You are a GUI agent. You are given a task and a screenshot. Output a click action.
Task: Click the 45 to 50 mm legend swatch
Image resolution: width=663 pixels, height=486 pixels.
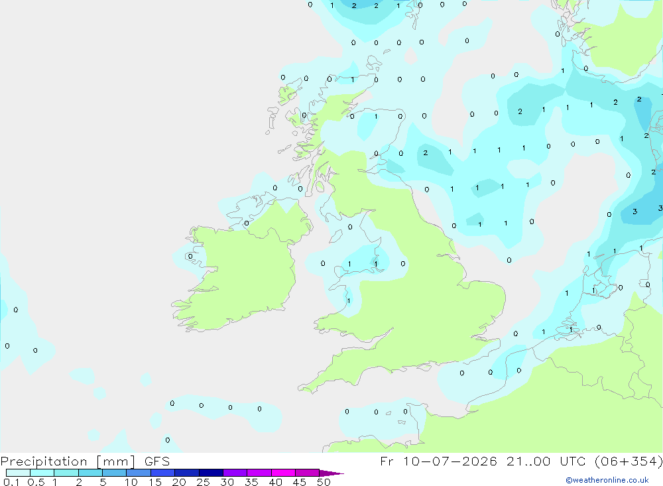tap(308, 473)
